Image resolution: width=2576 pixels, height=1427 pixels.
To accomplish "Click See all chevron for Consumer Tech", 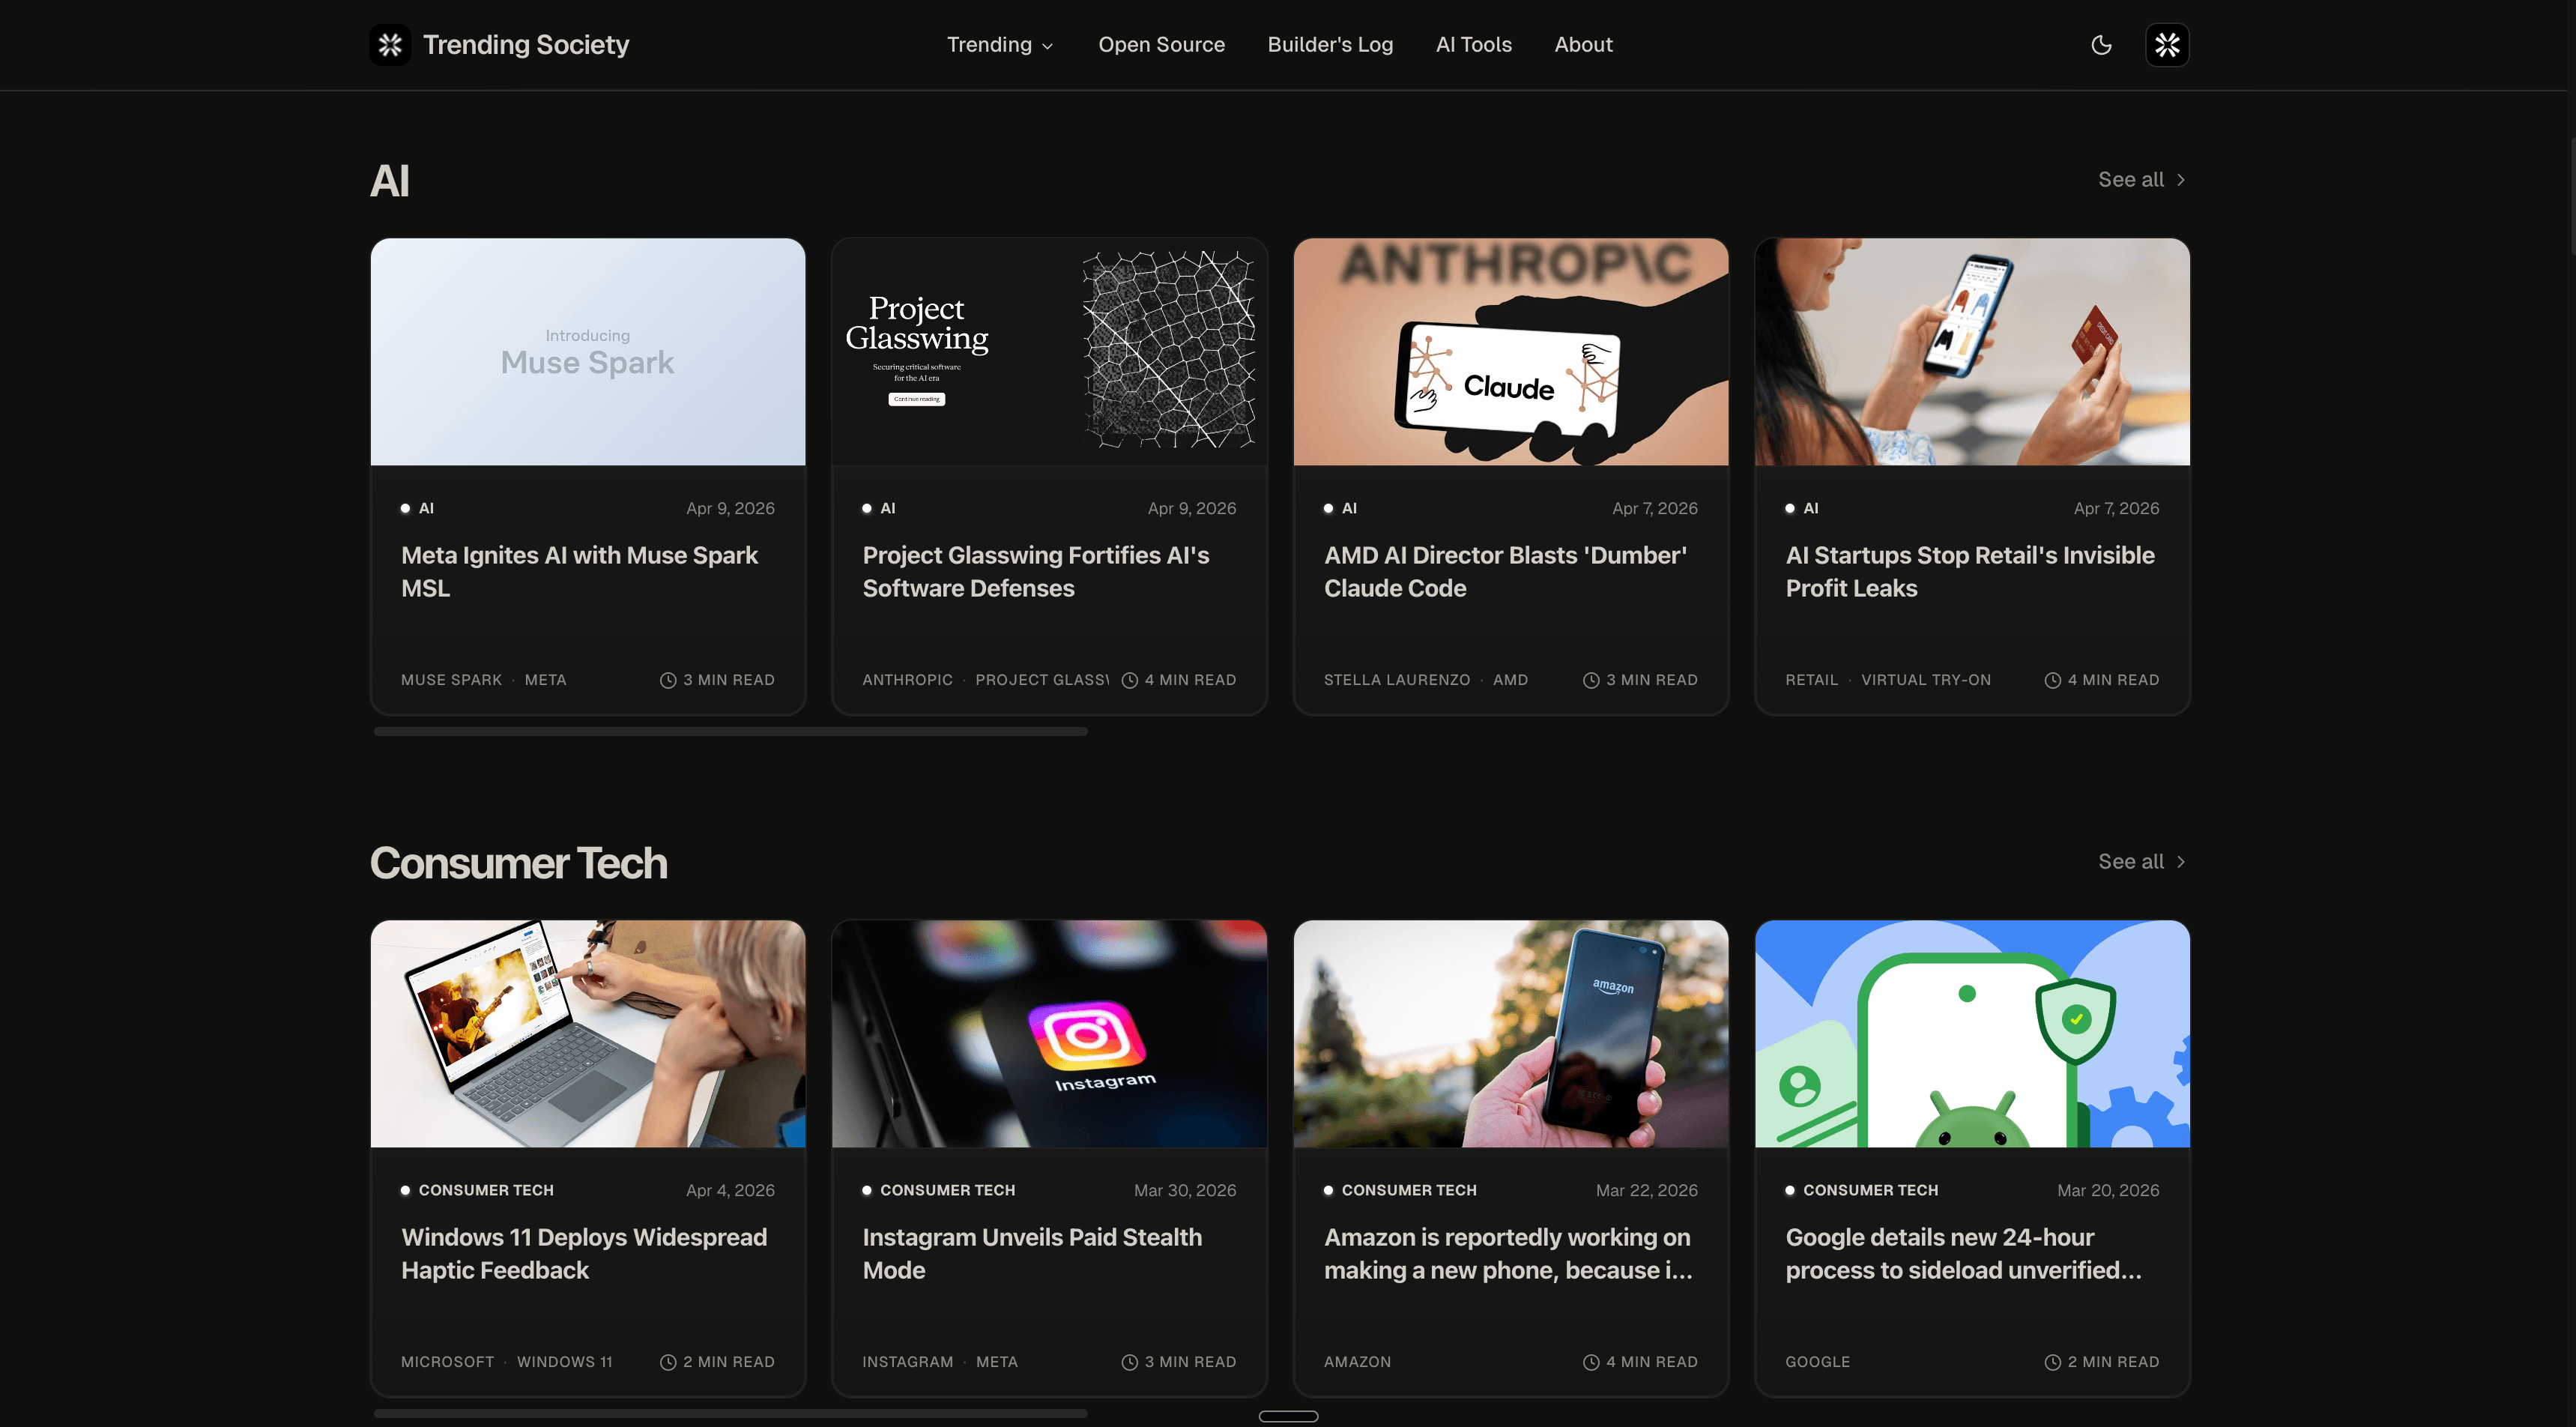I will click(2181, 862).
